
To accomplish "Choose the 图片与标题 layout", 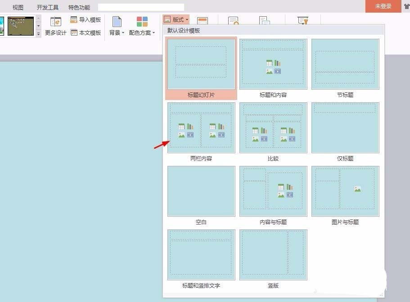I will pyautogui.click(x=345, y=195).
